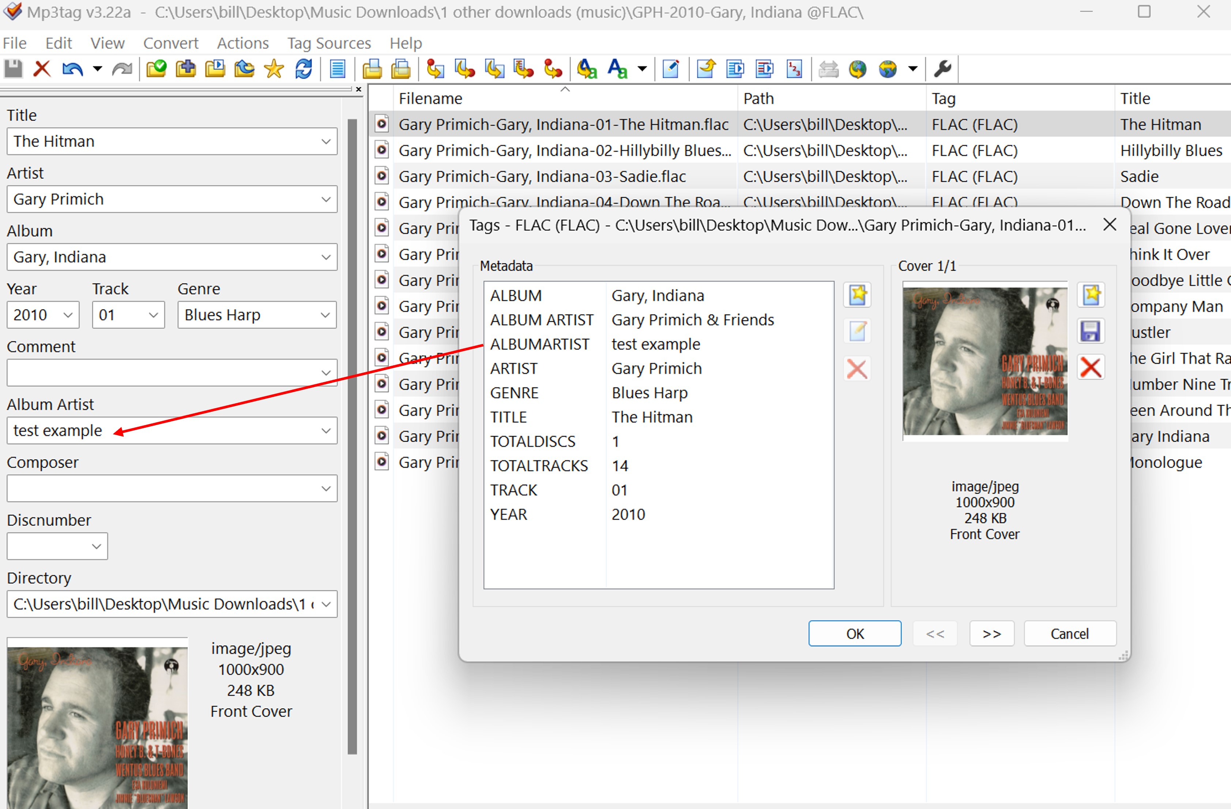Go to the next file with the >> button
The image size is (1231, 809).
pyautogui.click(x=991, y=633)
